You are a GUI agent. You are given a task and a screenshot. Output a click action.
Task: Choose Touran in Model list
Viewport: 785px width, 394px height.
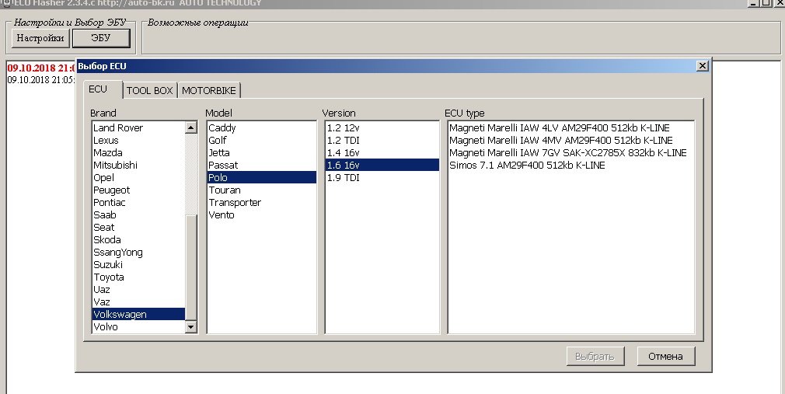pos(262,190)
